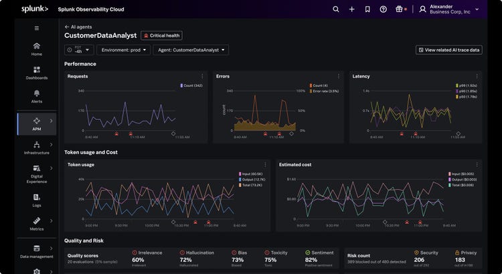Toggle Error rate series in Errors legend
Image resolution: width=502 pixels, height=274 pixels.
(324, 91)
